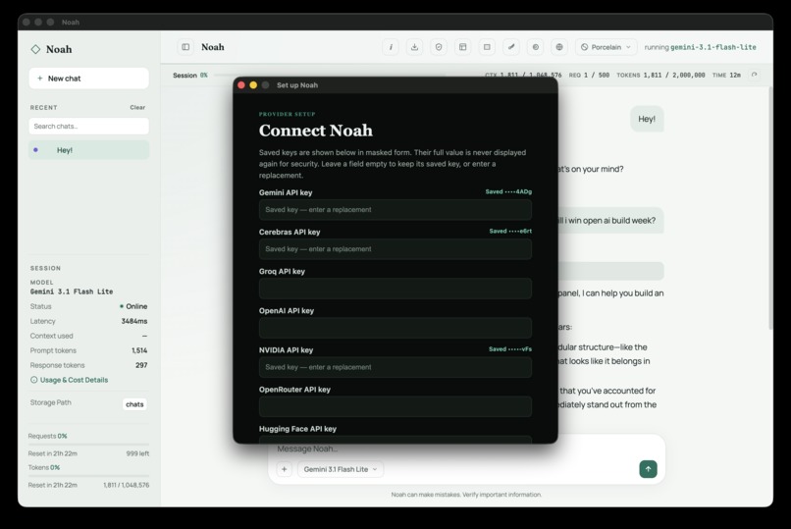Click the Message Noah input area
Screen dimensions: 791x529
(466, 449)
